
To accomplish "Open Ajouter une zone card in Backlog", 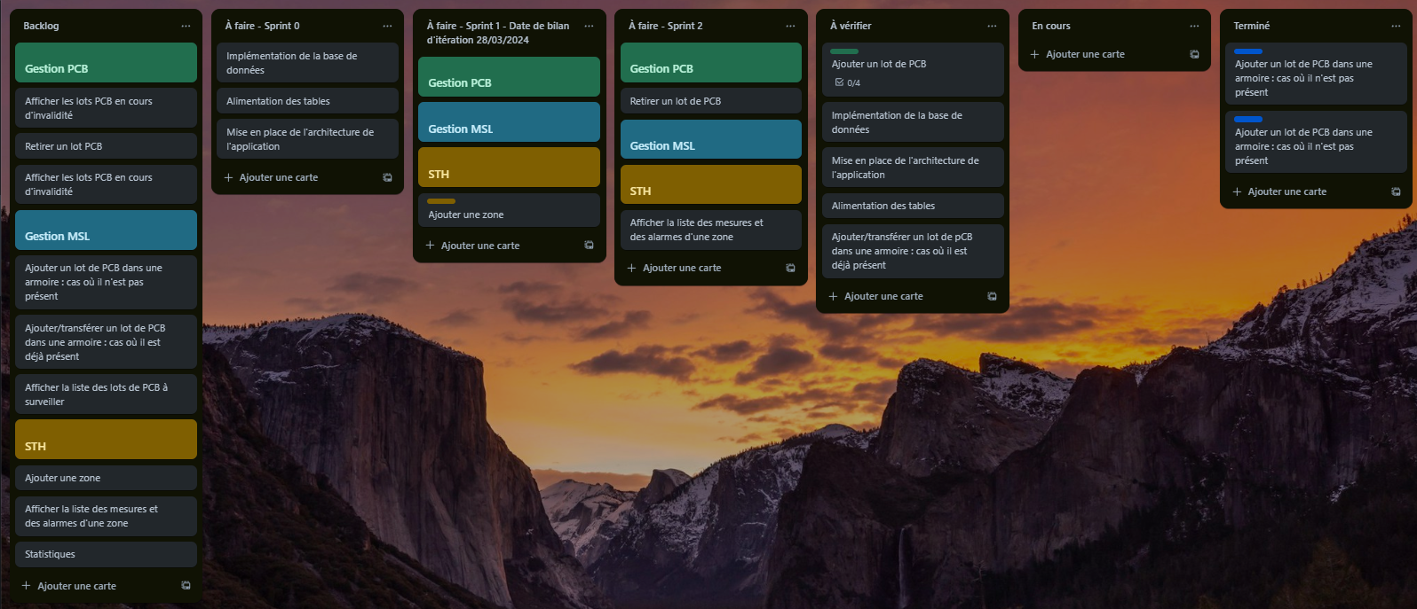I will click(x=106, y=478).
